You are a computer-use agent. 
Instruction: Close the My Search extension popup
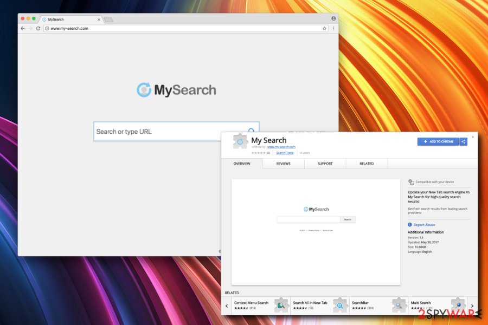[473, 137]
